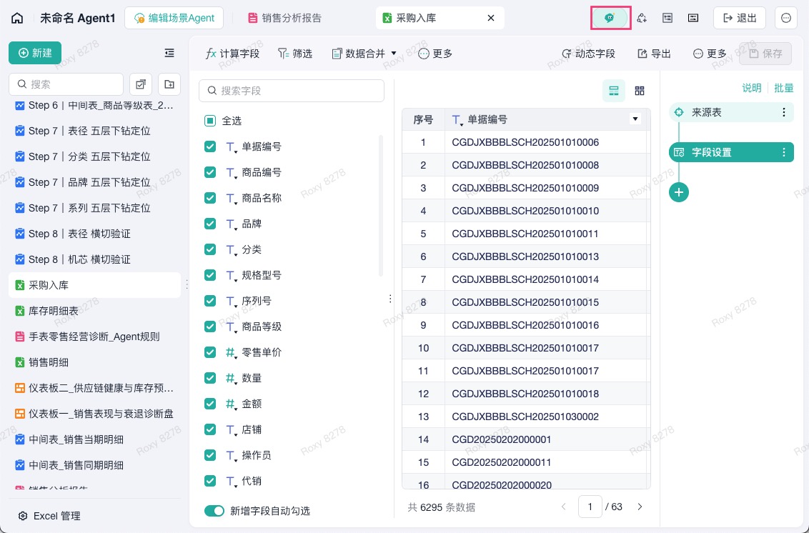The image size is (809, 533).
Task: Open the 字段设置 node options menu
Action: 784,152
